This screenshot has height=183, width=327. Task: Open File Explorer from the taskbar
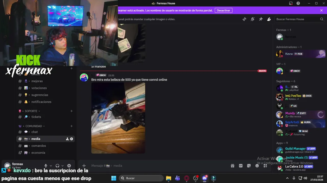pyautogui.click(x=169, y=178)
